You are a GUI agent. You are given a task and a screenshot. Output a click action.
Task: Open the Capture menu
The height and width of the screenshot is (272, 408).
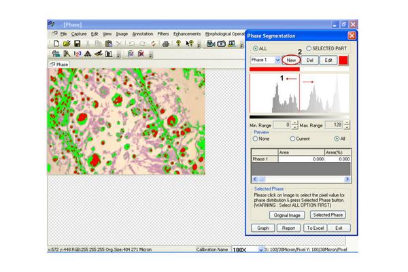point(79,34)
